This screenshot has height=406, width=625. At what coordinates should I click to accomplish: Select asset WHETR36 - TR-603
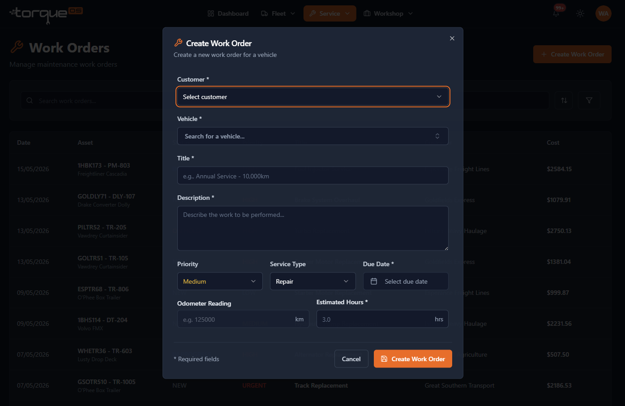click(105, 351)
